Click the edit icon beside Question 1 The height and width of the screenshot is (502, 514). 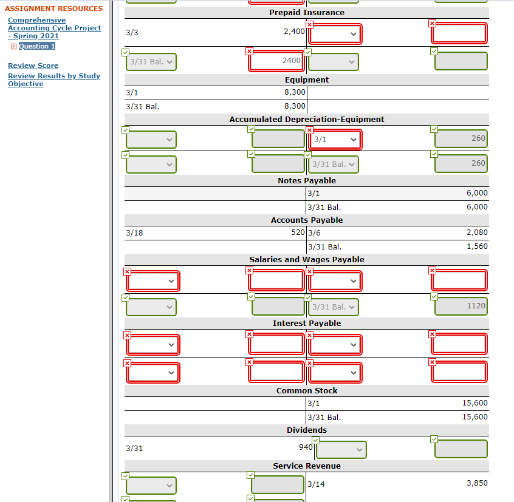[13, 47]
